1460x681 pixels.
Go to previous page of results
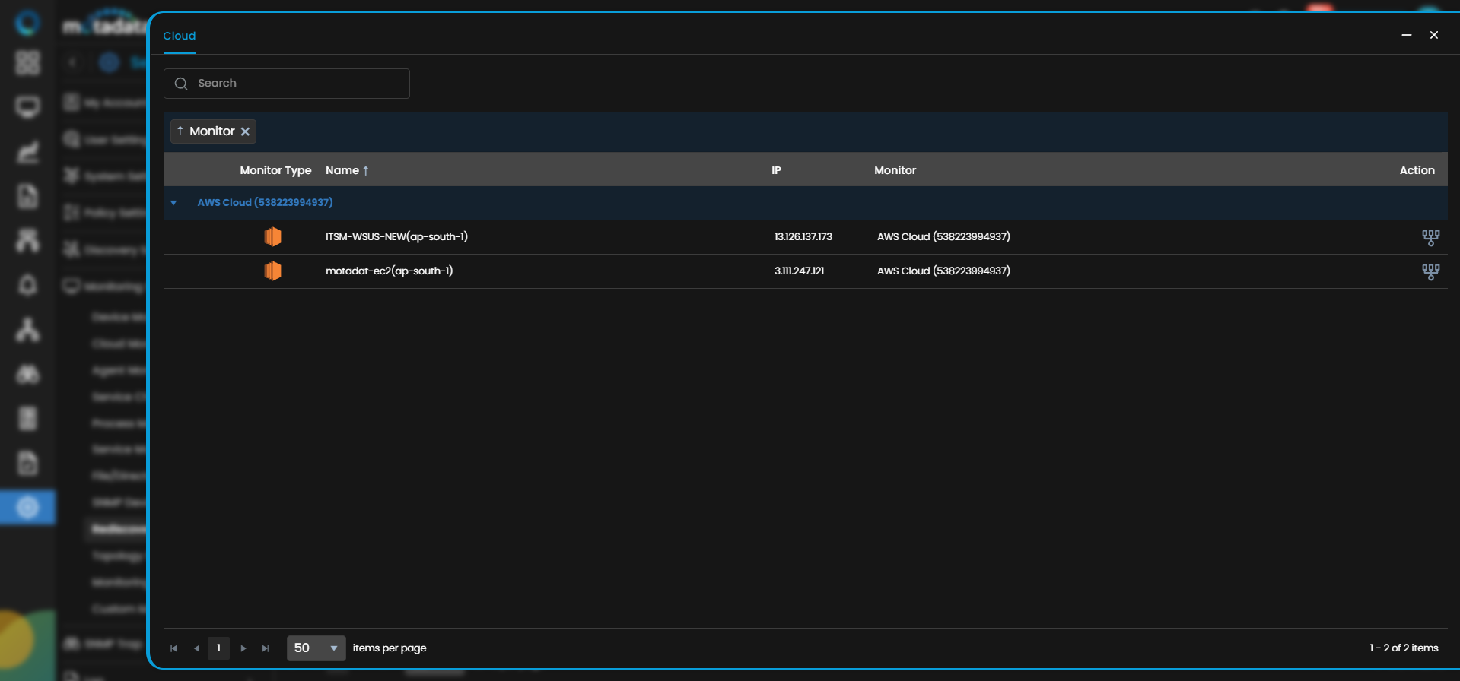tap(196, 648)
